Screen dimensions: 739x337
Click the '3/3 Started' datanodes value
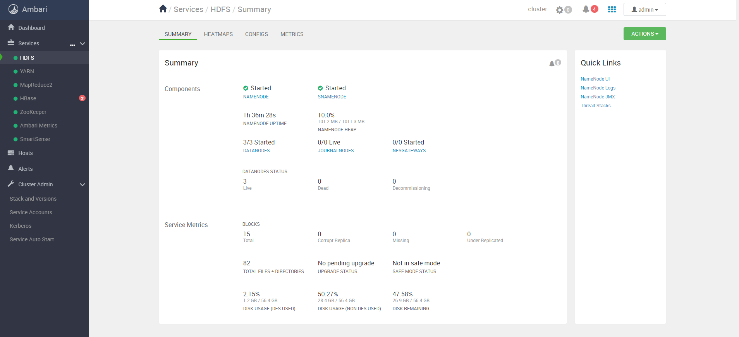259,142
